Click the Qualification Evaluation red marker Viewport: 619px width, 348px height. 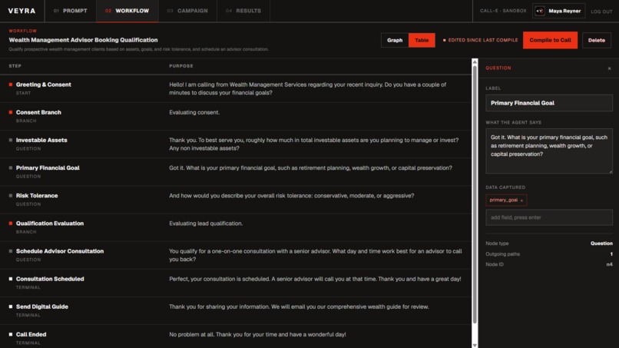[11, 224]
